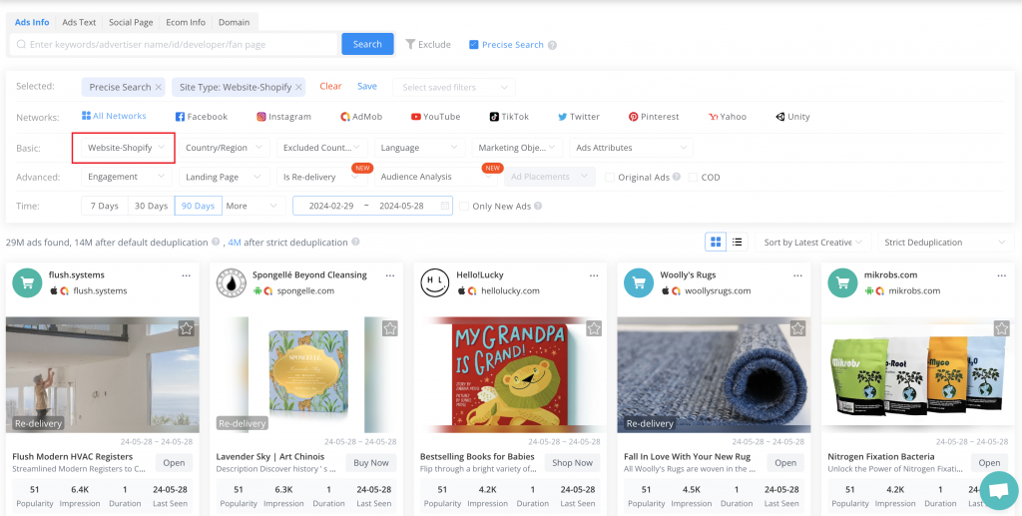Select the Pinterest network filter
The height and width of the screenshot is (516, 1022).
coord(654,117)
